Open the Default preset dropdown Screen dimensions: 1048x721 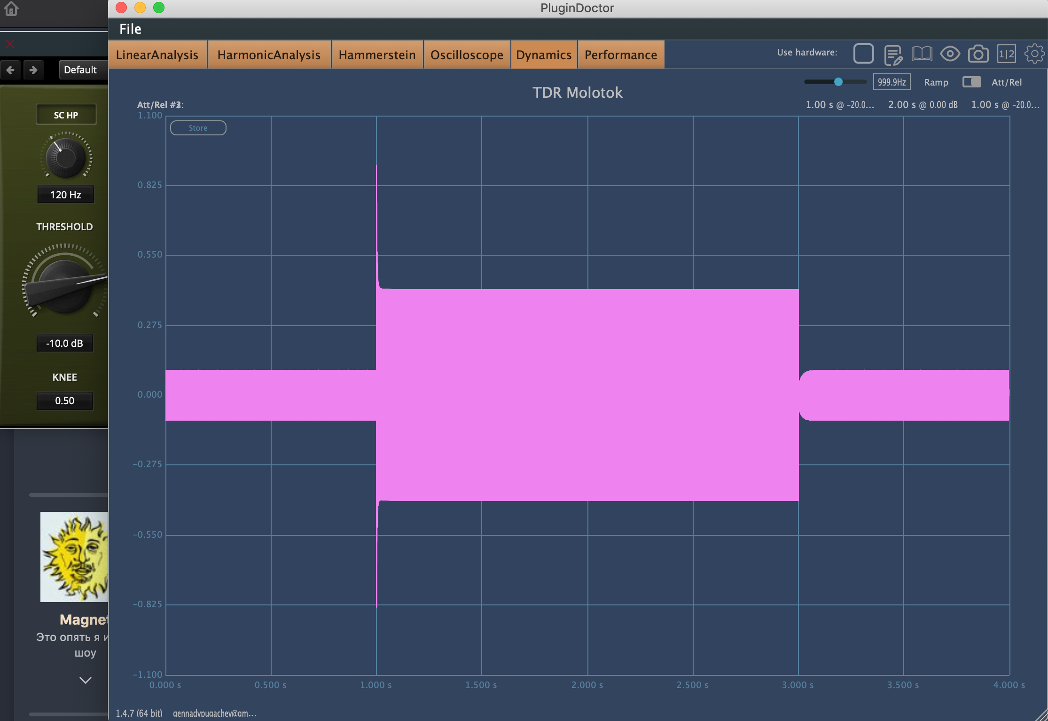coord(81,70)
